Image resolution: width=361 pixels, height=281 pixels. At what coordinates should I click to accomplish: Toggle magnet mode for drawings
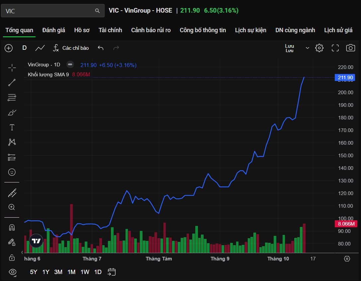pos(12,228)
